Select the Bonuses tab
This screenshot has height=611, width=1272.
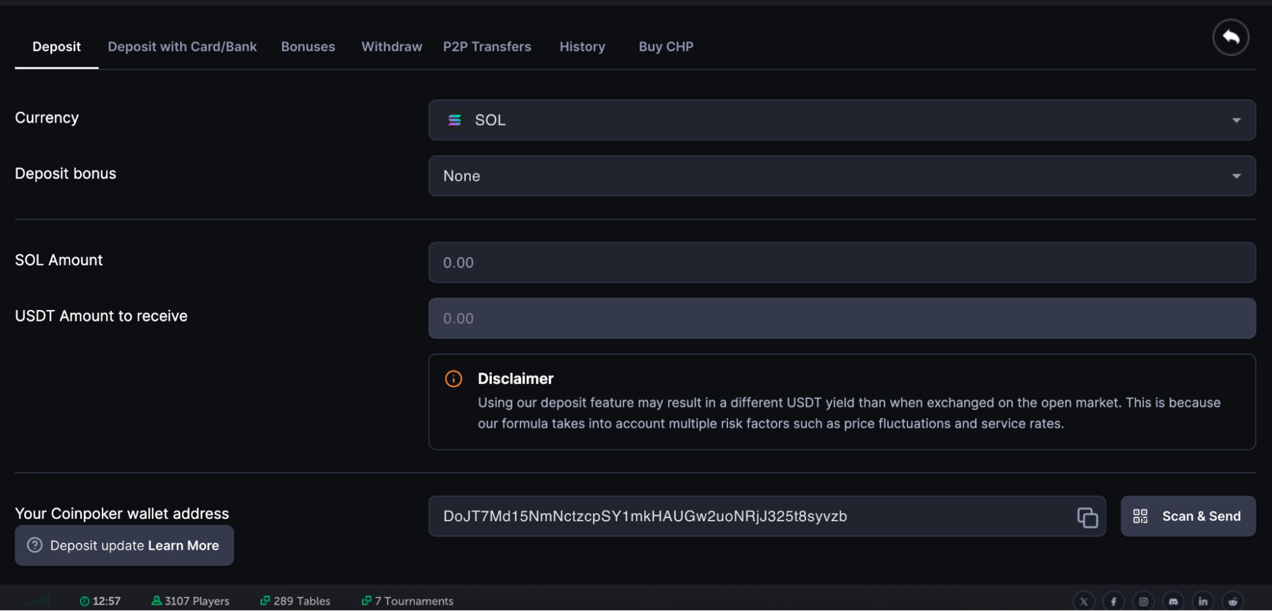coord(308,47)
